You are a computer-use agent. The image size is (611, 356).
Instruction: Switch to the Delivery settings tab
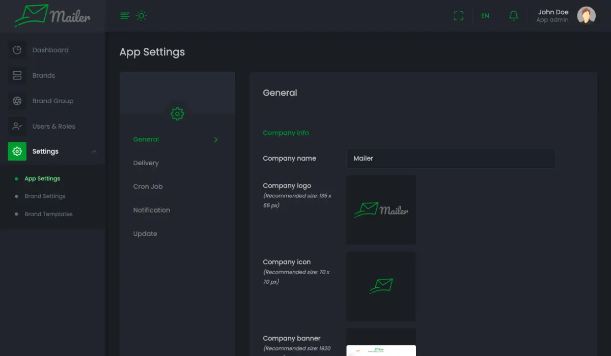(x=146, y=163)
